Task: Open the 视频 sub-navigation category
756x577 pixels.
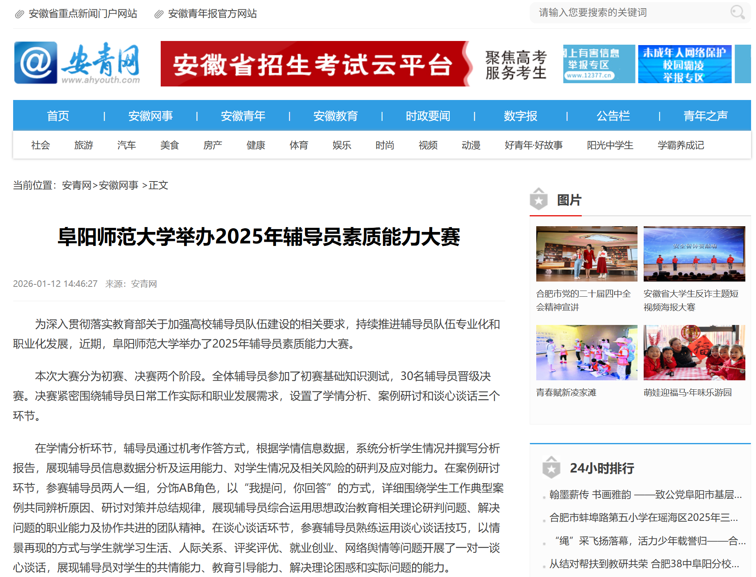Action: point(428,145)
